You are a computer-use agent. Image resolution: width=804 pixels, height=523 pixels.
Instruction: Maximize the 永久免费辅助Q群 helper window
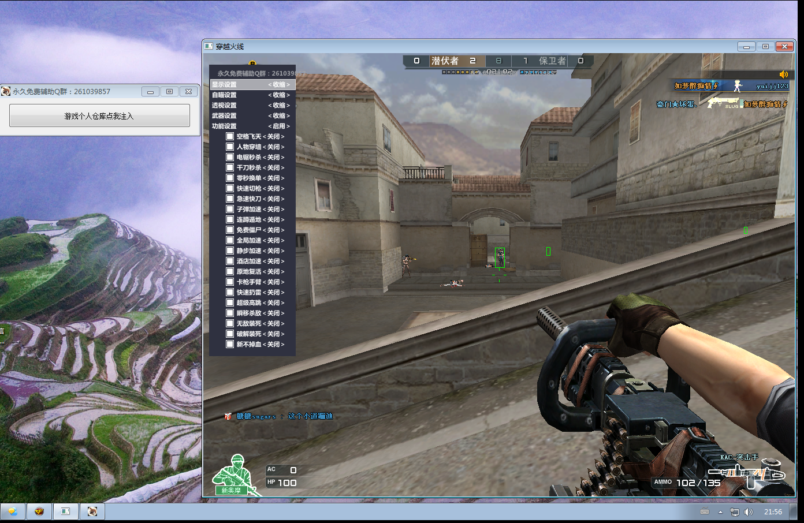pos(169,91)
